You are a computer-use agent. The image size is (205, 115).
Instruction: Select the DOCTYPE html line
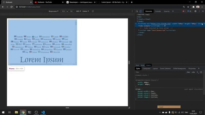pyautogui.click(x=143, y=15)
